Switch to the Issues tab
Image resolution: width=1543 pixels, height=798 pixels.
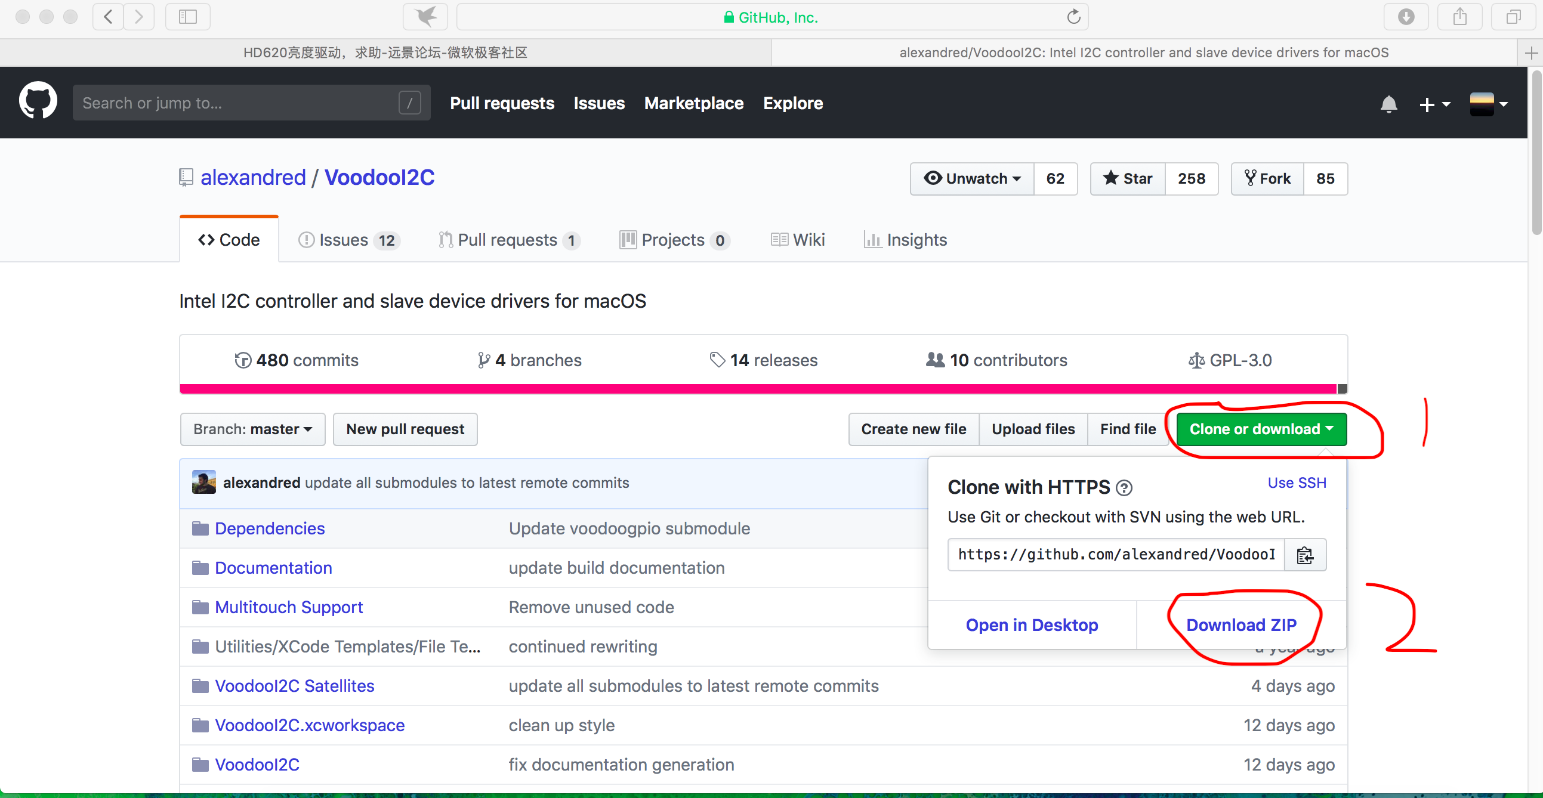point(348,240)
